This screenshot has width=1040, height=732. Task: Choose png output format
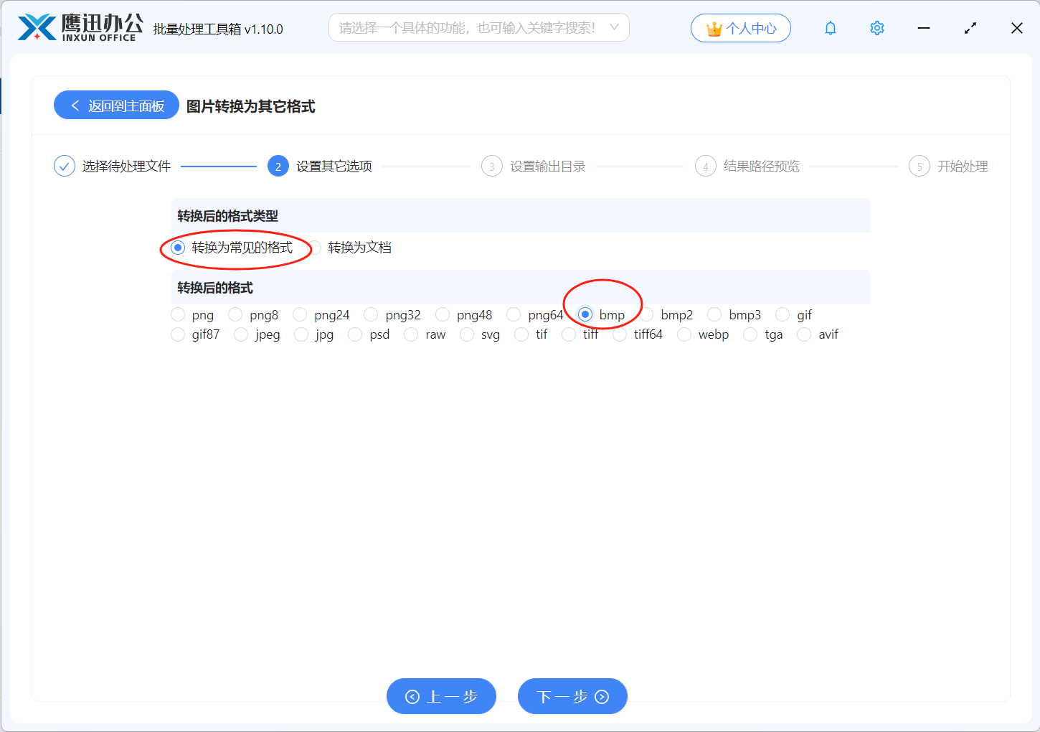178,314
